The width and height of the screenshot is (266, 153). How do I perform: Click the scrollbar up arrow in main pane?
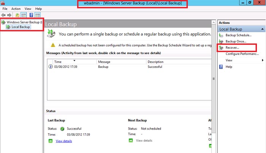click(x=214, y=22)
